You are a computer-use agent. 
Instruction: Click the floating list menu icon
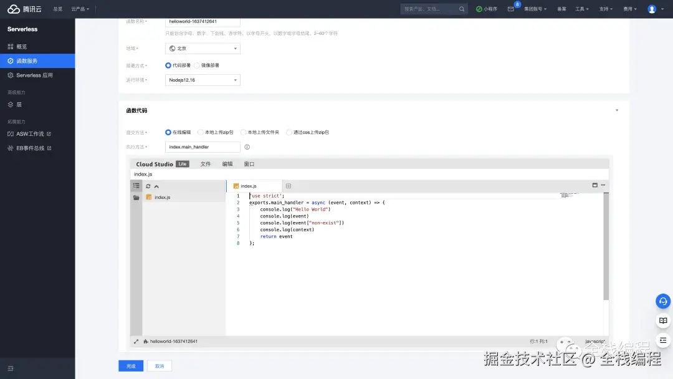pyautogui.click(x=663, y=340)
